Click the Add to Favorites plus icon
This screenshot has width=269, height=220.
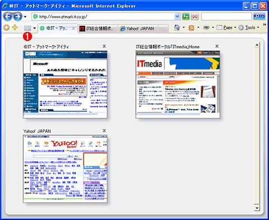[15, 28]
